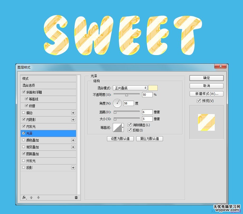Click the 新建样式(W) button

coord(206,94)
